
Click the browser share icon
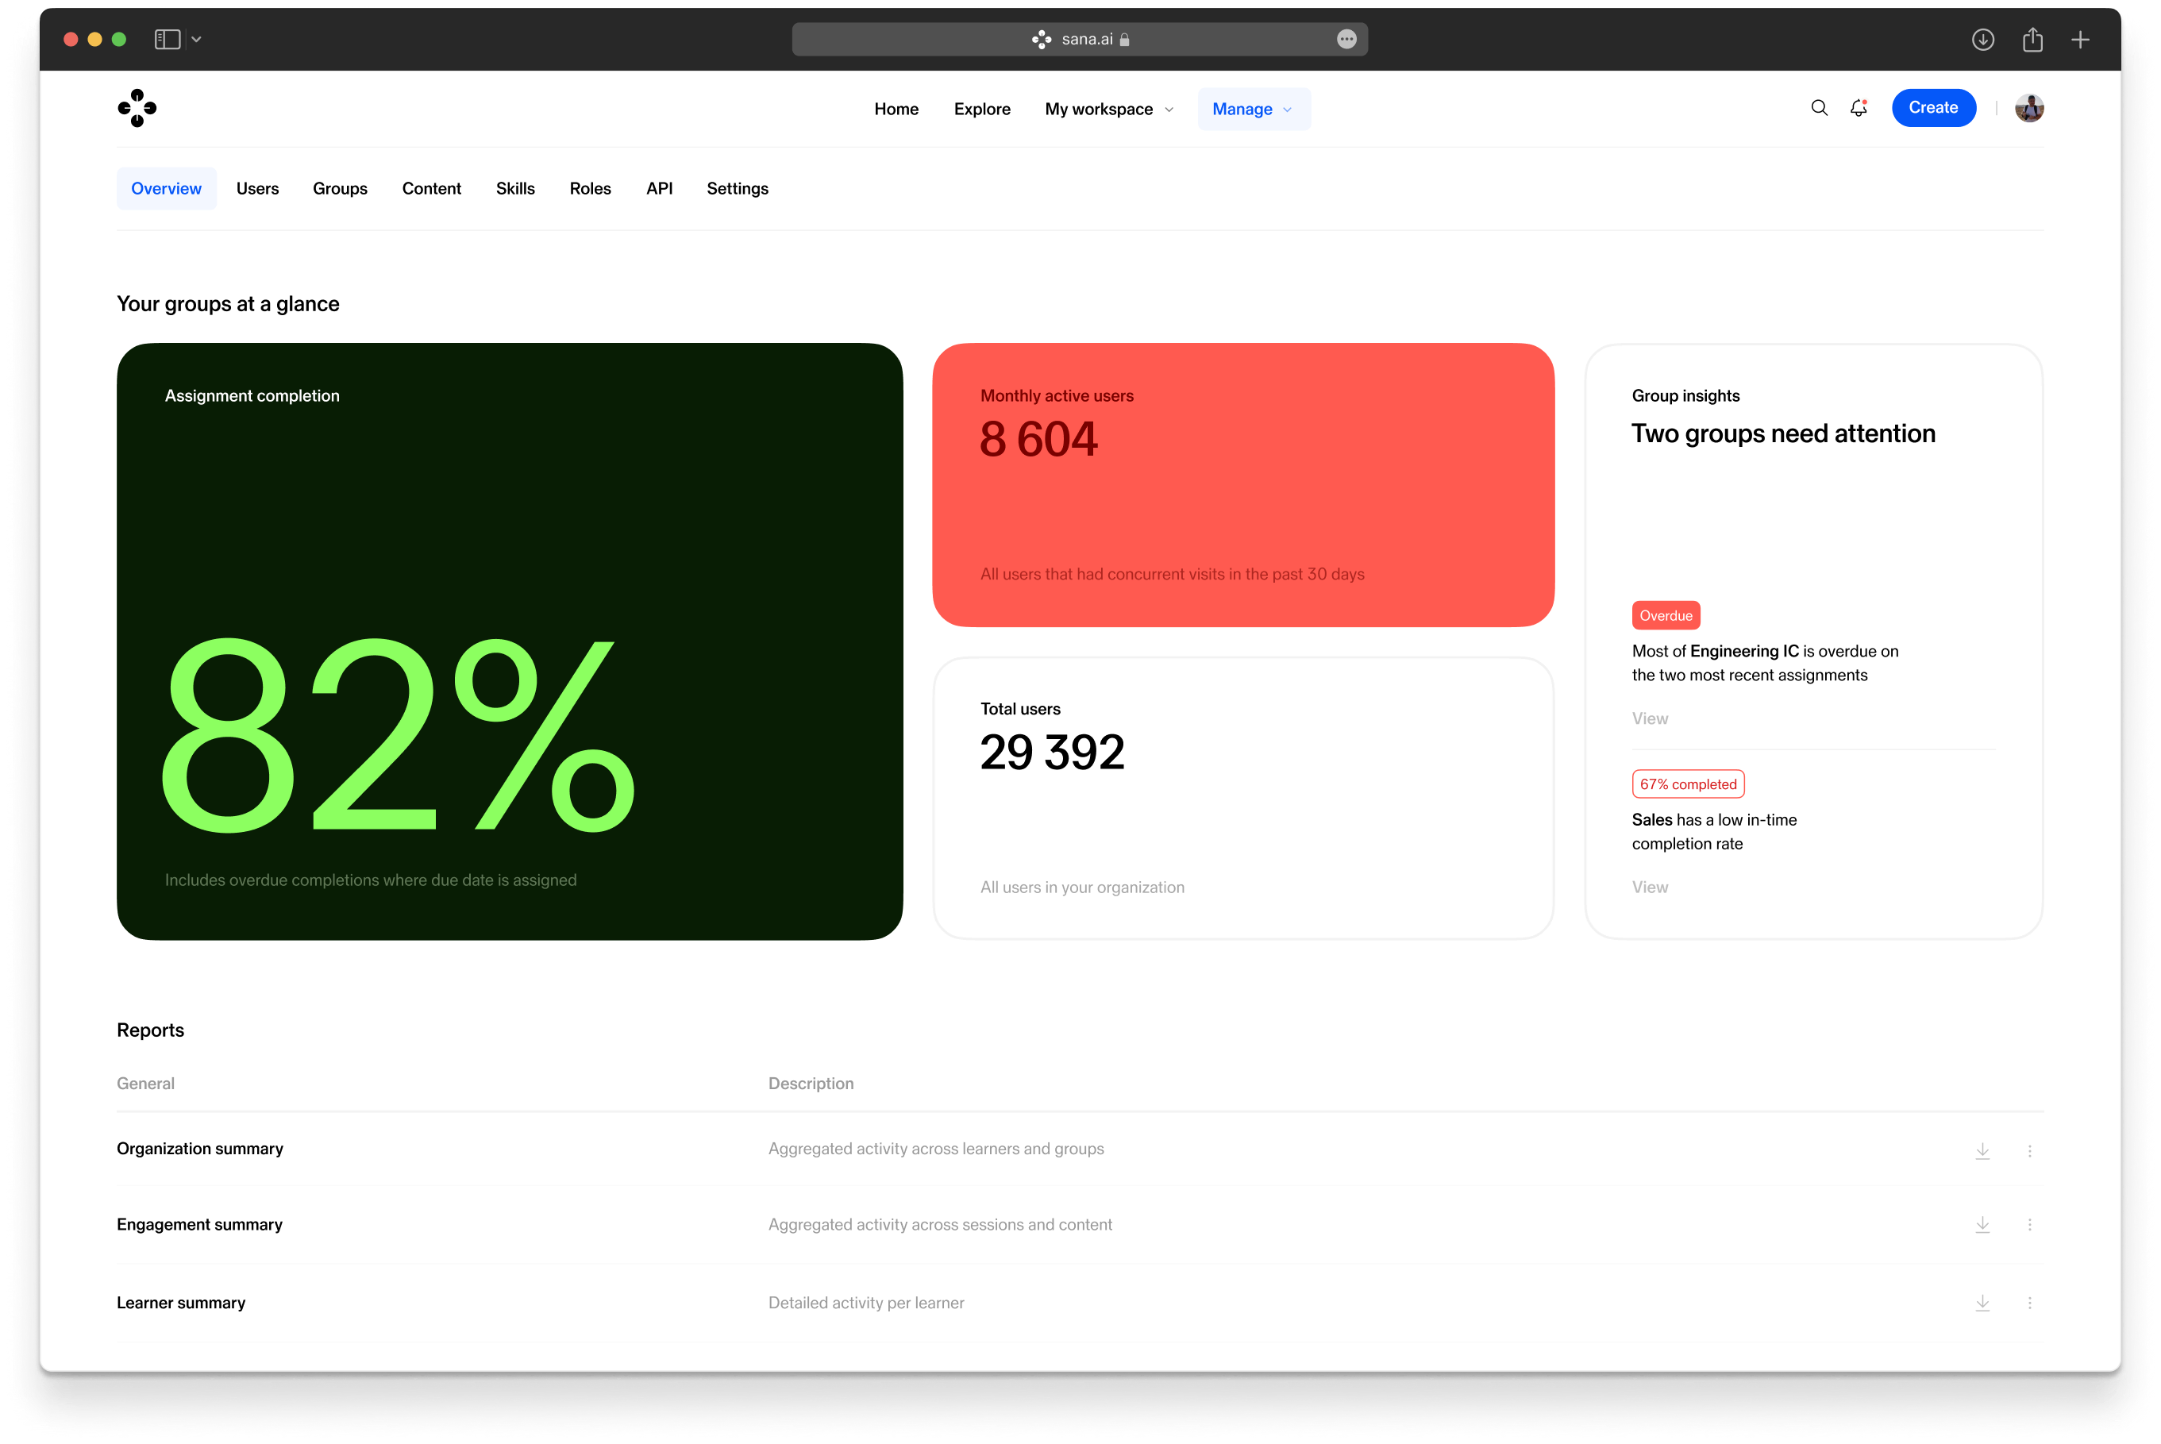click(2032, 40)
